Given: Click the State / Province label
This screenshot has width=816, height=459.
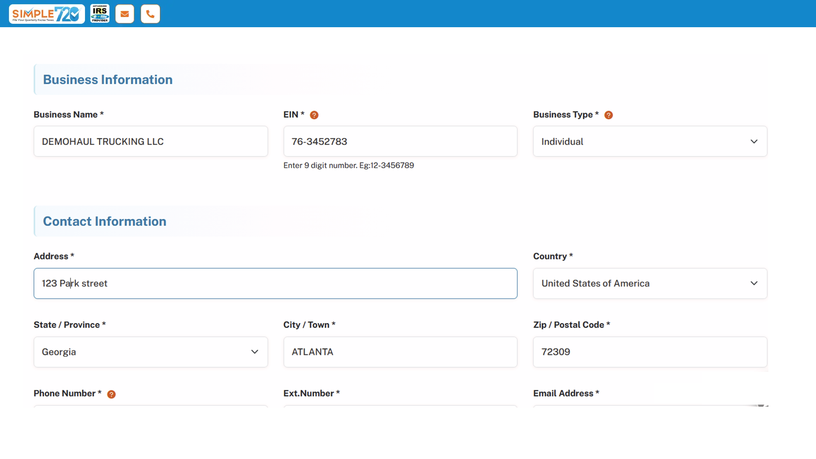Looking at the screenshot, I should [70, 325].
